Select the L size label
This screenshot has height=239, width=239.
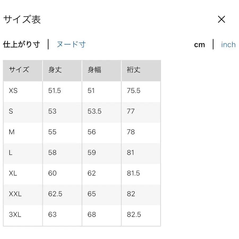(x=11, y=153)
